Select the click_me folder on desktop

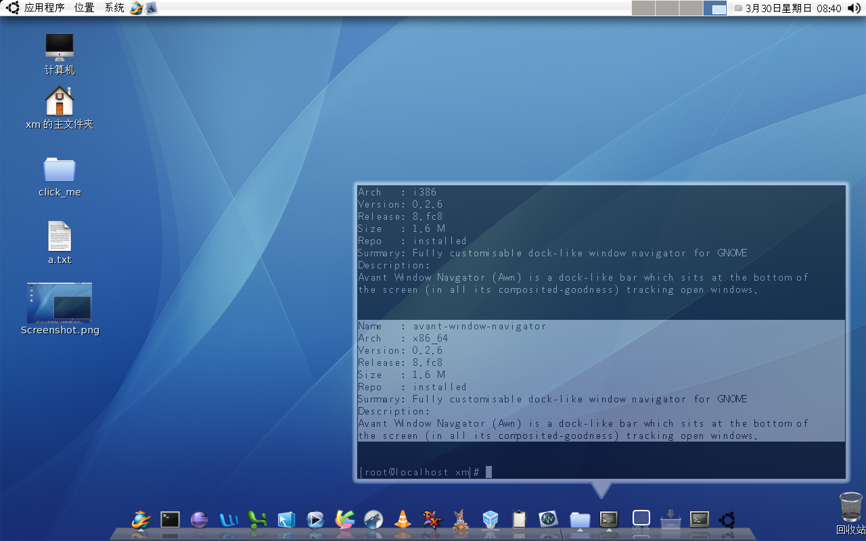[60, 177]
